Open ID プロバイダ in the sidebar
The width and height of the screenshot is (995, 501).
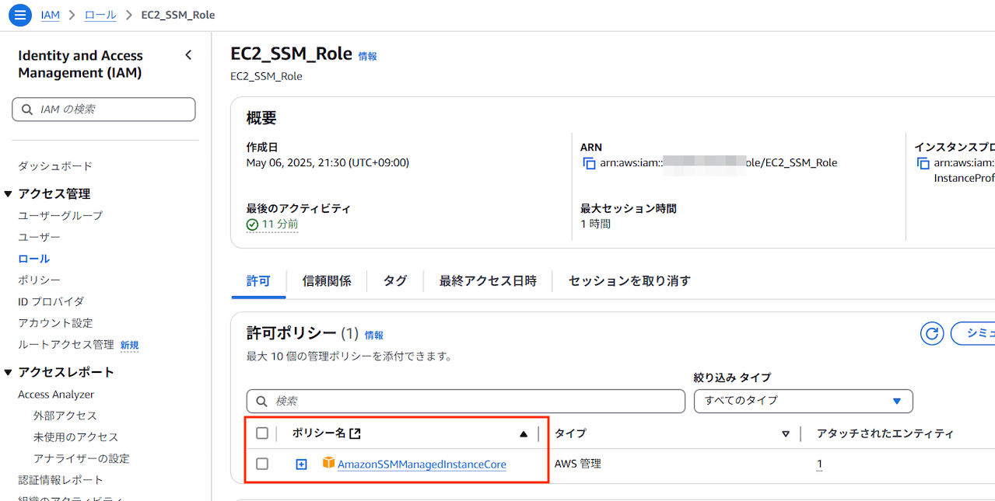(51, 301)
